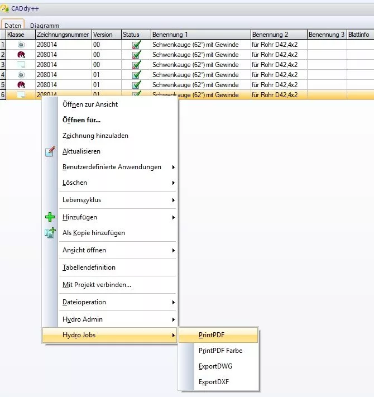Click the class icon in row 1
The height and width of the screenshot is (397, 374).
tap(21, 45)
